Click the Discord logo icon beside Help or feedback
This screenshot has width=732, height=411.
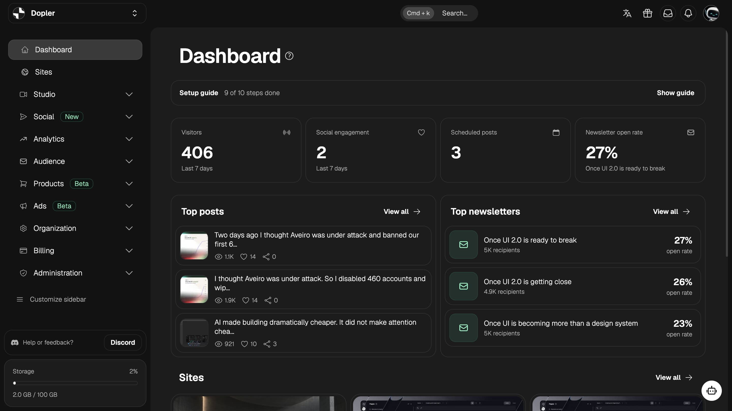[x=15, y=343]
